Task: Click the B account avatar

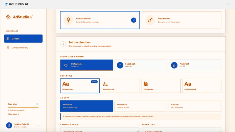Action: pyautogui.click(x=9, y=126)
